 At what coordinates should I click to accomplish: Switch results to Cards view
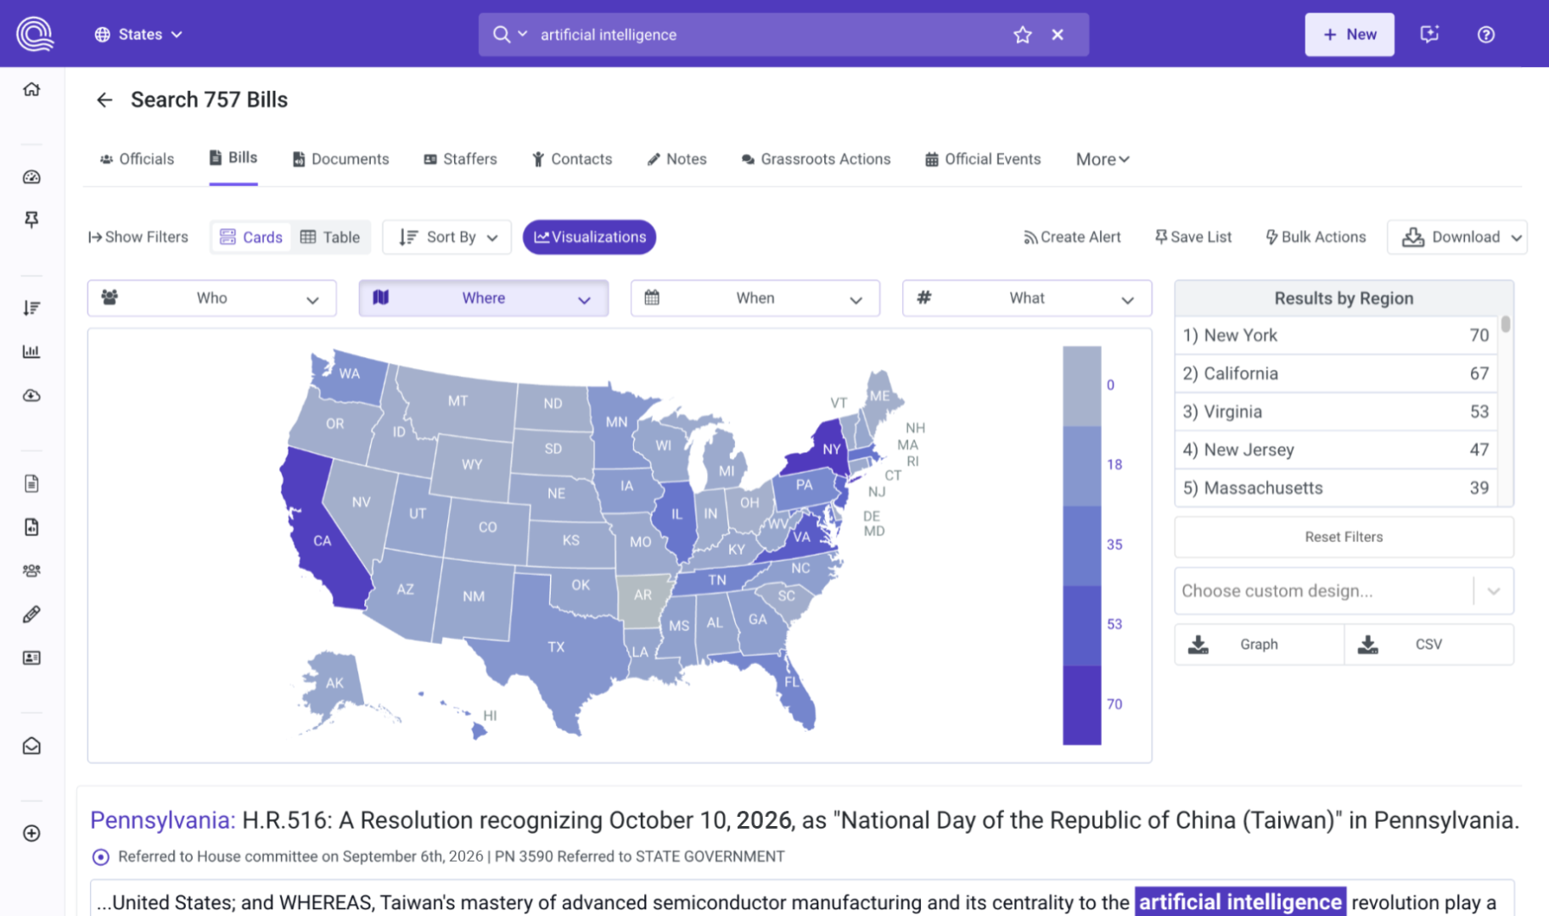tap(251, 237)
